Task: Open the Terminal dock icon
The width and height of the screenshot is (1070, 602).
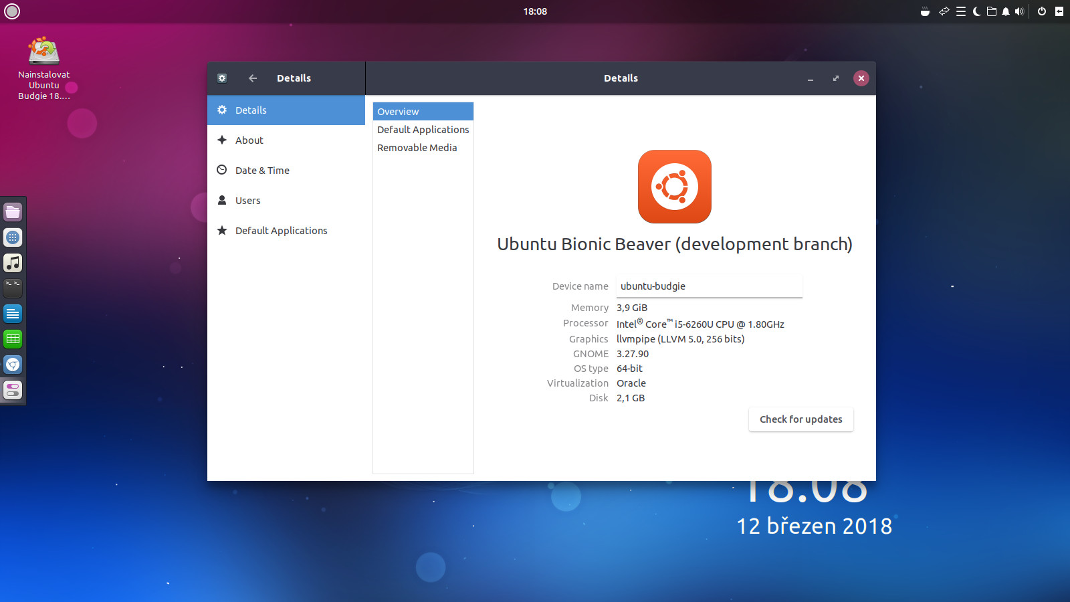Action: point(13,288)
